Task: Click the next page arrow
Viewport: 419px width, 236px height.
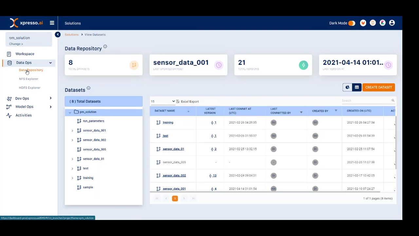Action: 184,198
